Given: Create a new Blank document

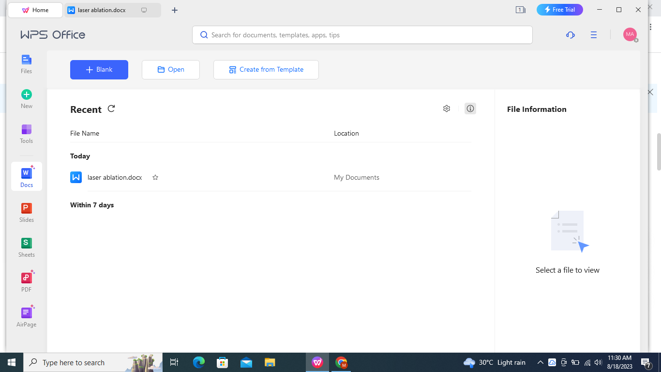Looking at the screenshot, I should (99, 69).
